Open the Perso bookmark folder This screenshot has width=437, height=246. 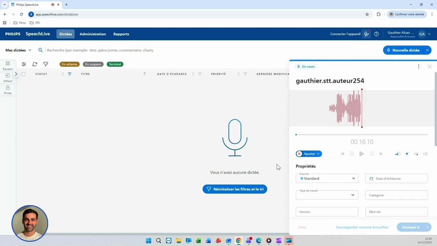[19, 23]
